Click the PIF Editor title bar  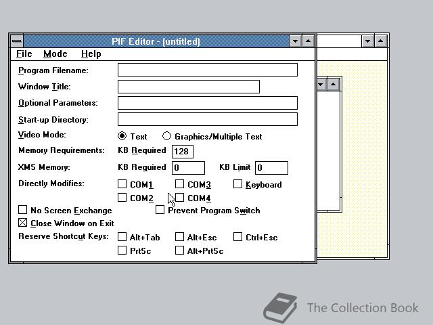point(156,41)
